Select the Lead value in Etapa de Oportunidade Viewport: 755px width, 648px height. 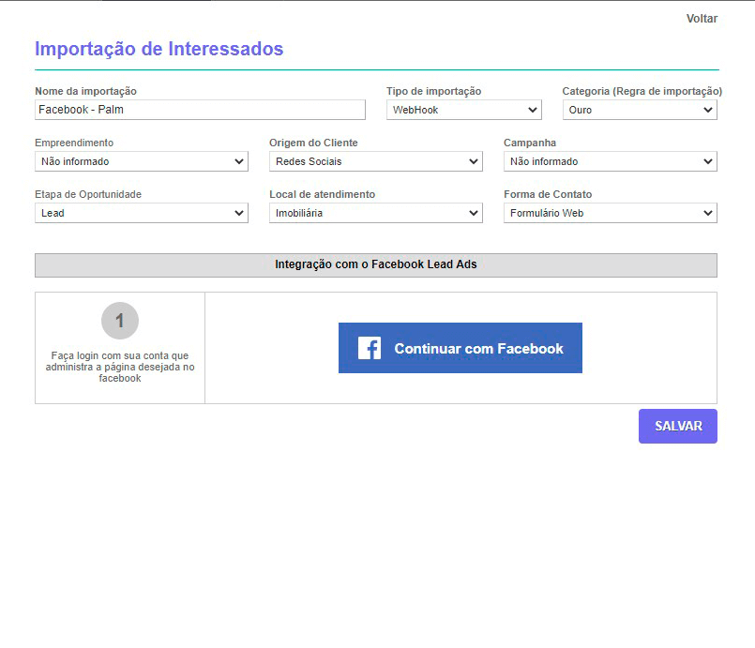(x=122, y=213)
